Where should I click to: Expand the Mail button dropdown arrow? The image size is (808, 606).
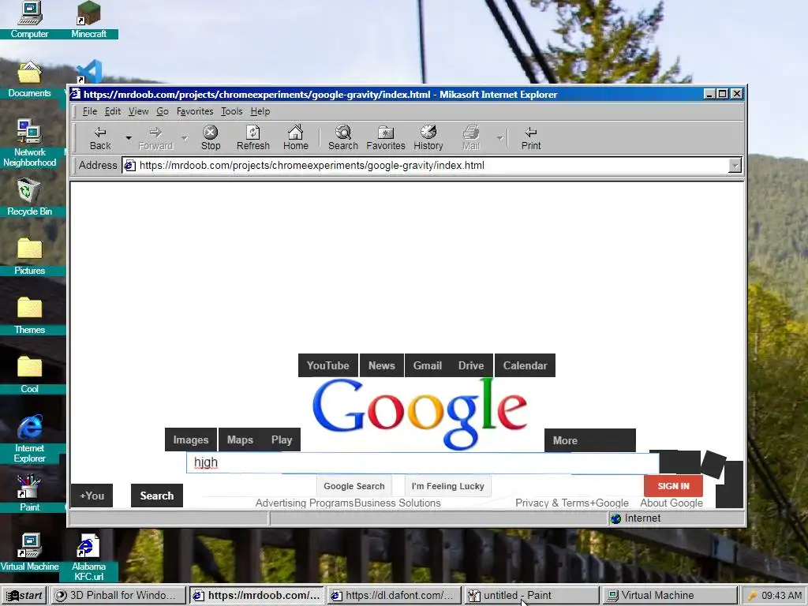pyautogui.click(x=499, y=138)
